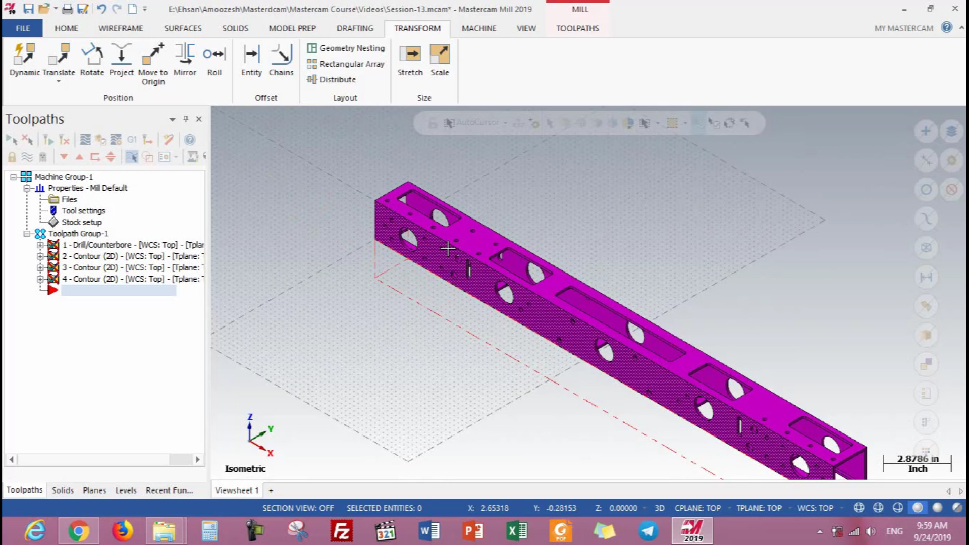Open the TOOLPATHS ribbon tab
Image resolution: width=969 pixels, height=545 pixels.
pos(577,28)
